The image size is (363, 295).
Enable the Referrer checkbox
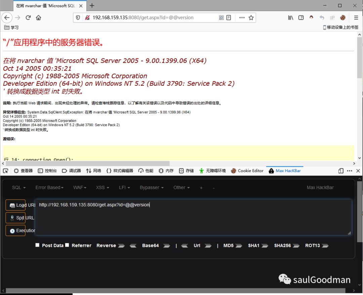[67, 245]
